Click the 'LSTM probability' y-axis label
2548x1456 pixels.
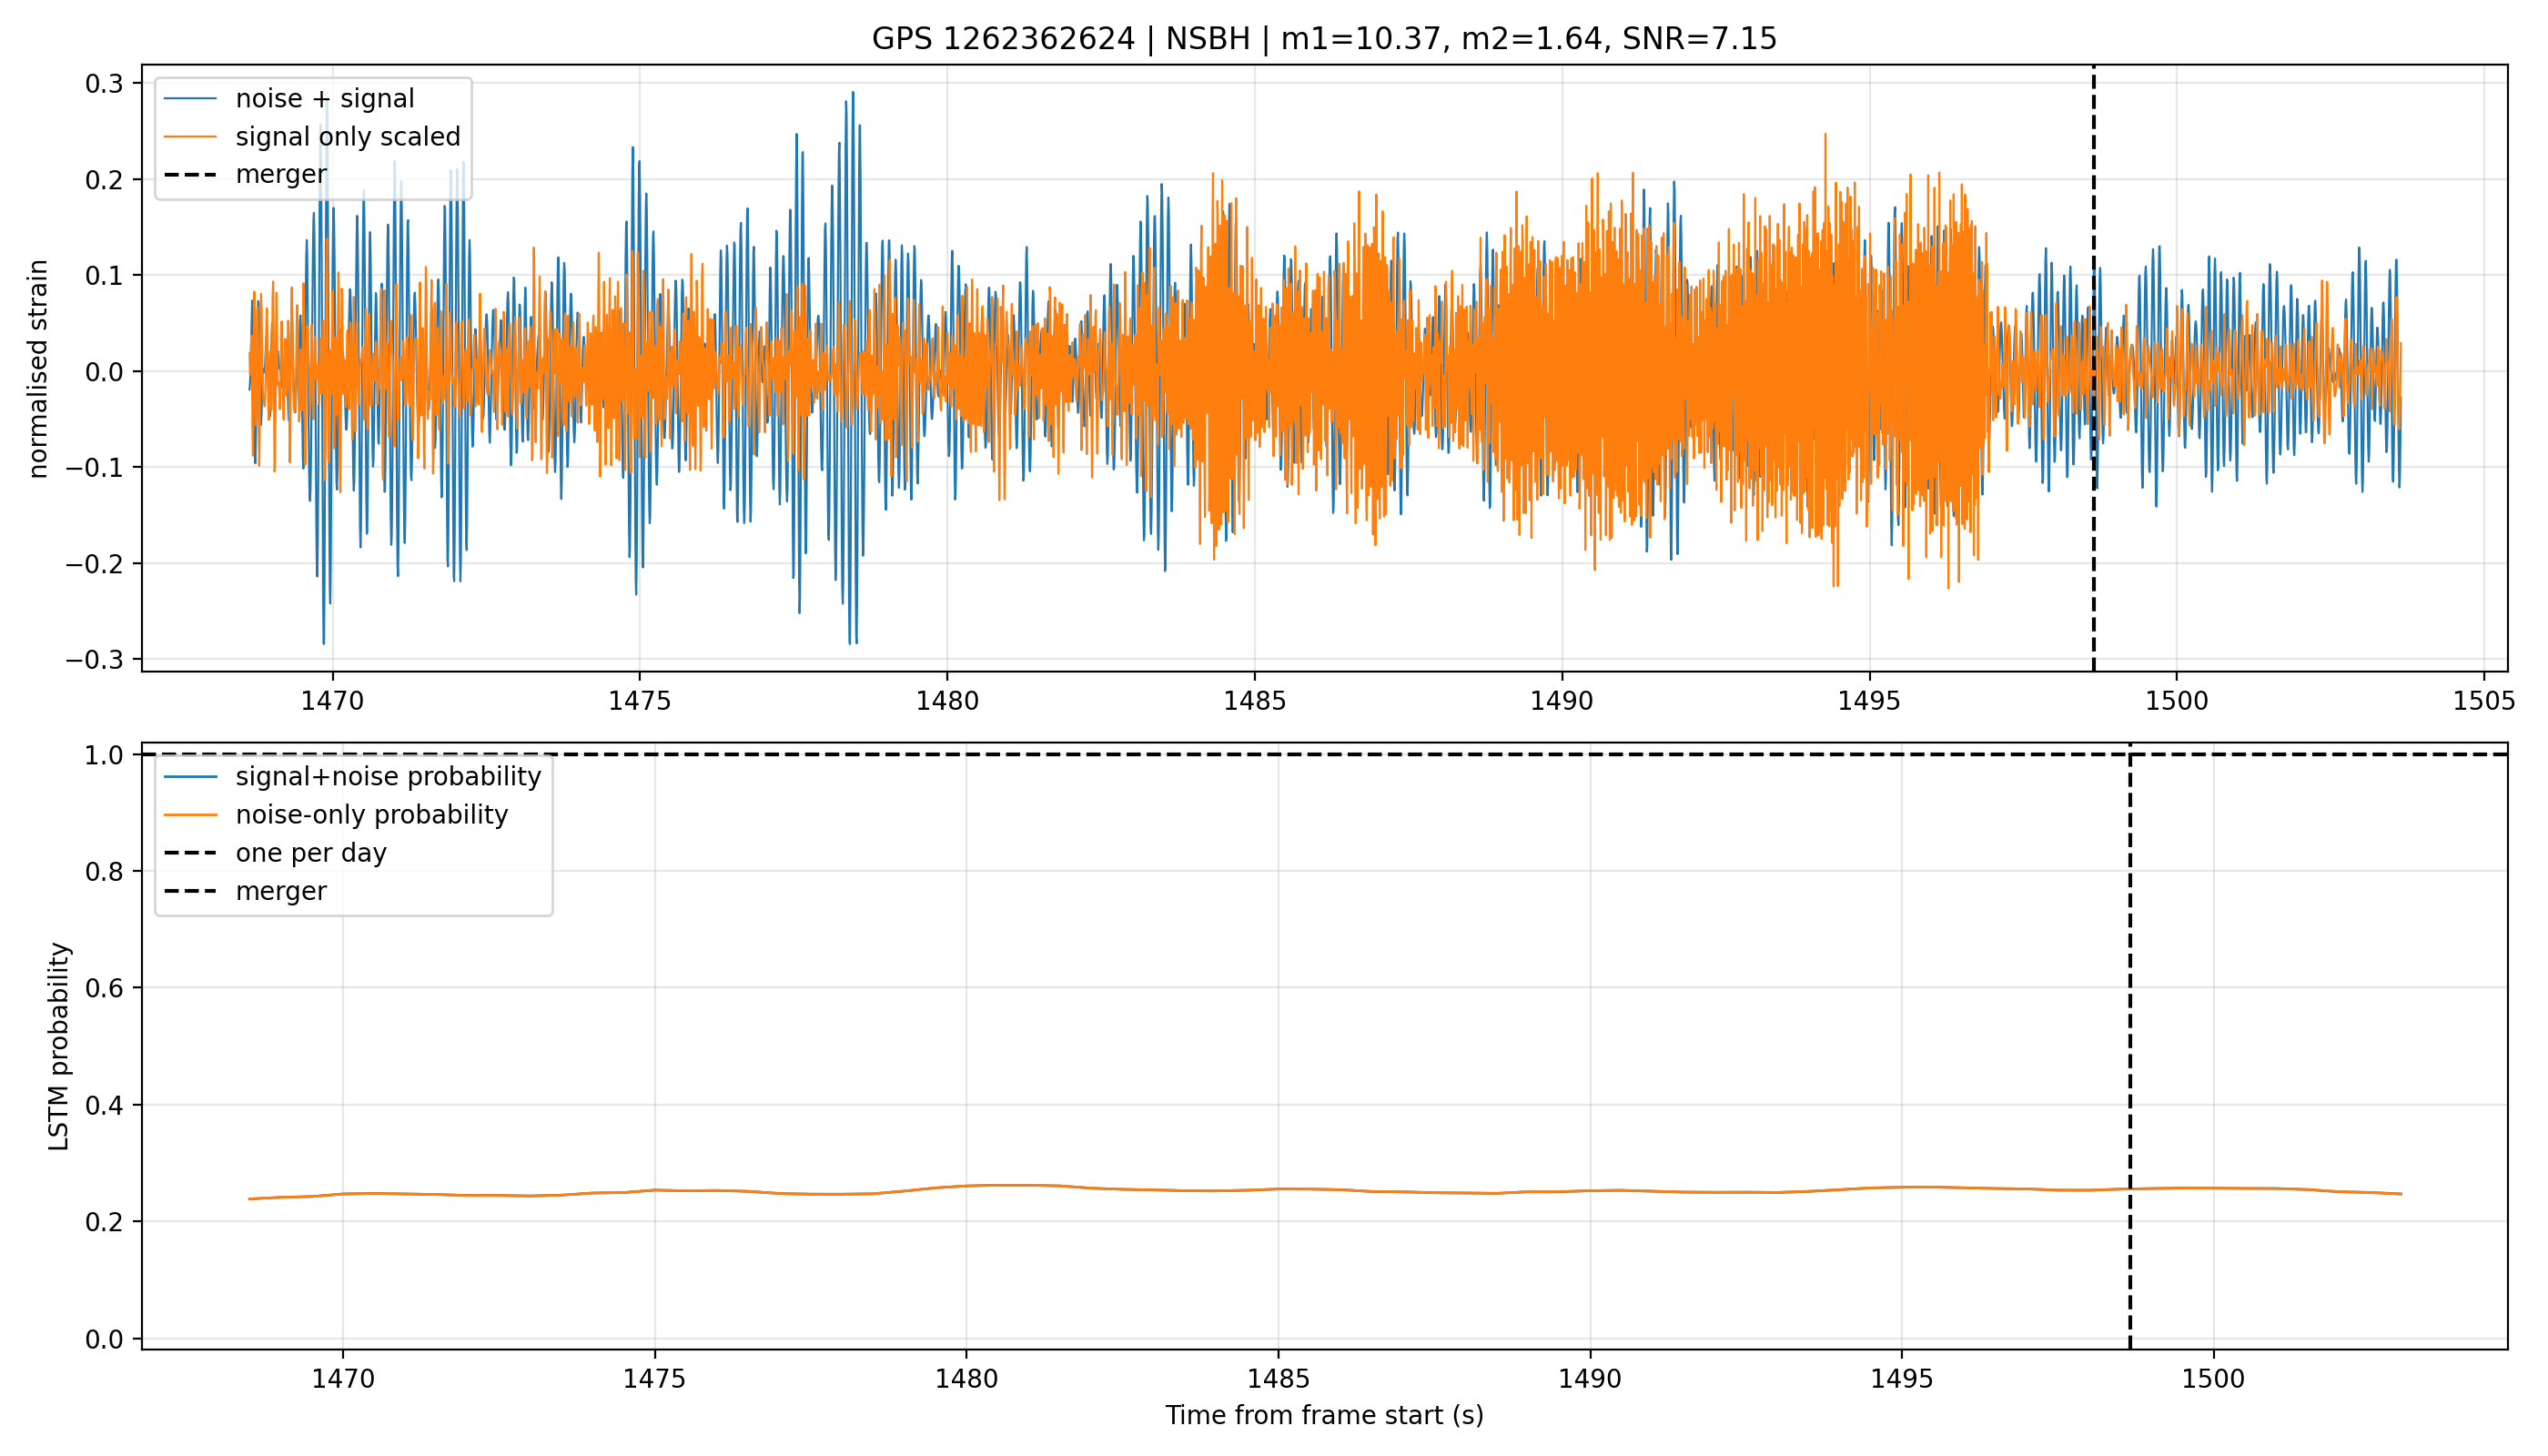59,1046
